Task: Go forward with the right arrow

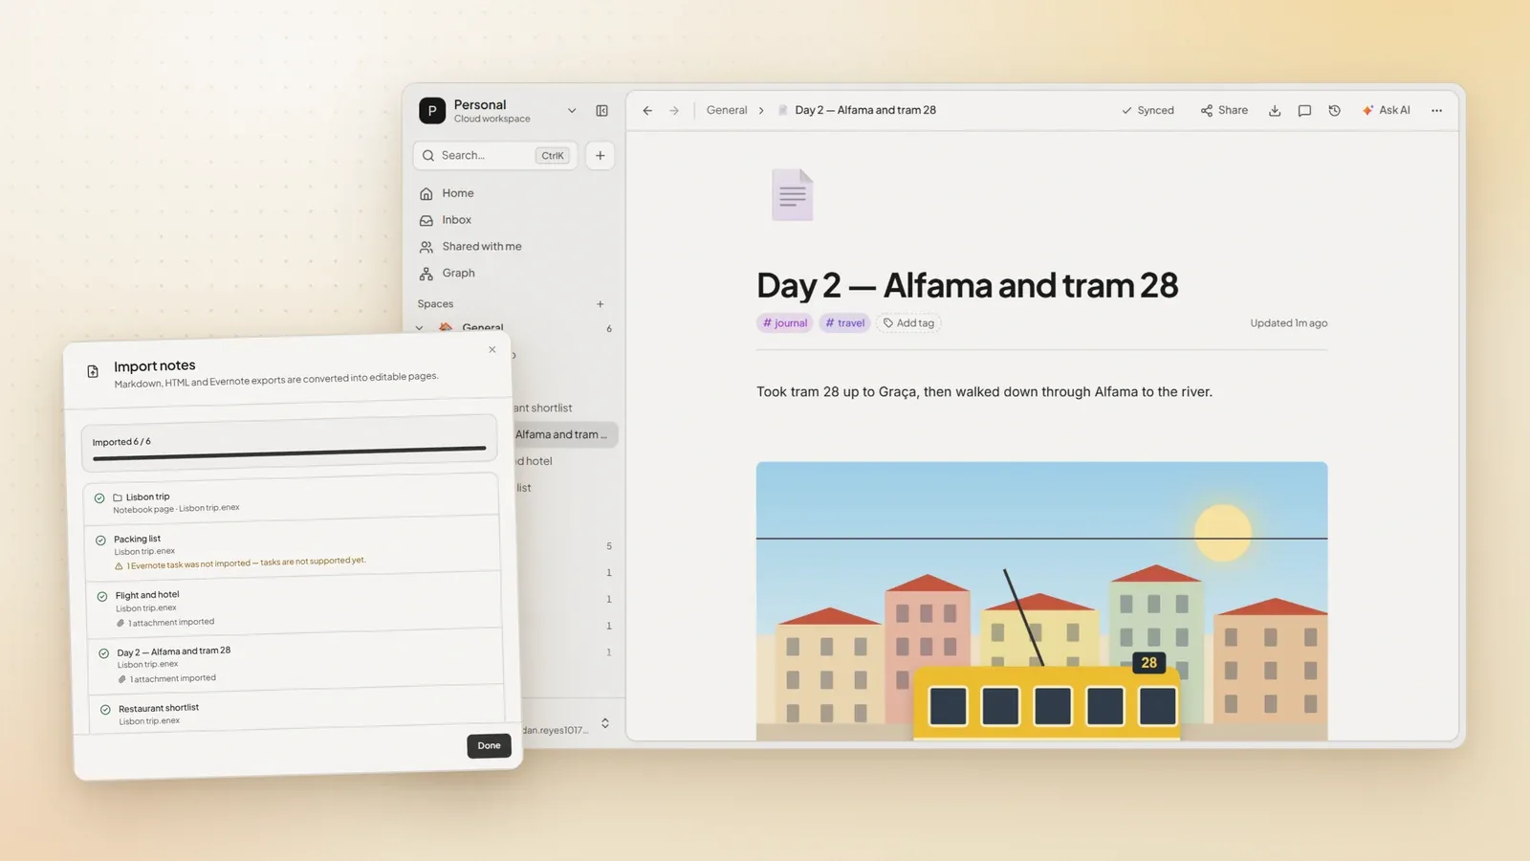Action: [674, 111]
